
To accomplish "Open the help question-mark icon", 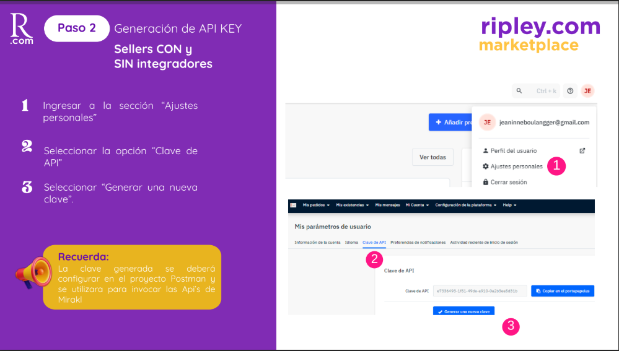I will click(570, 91).
